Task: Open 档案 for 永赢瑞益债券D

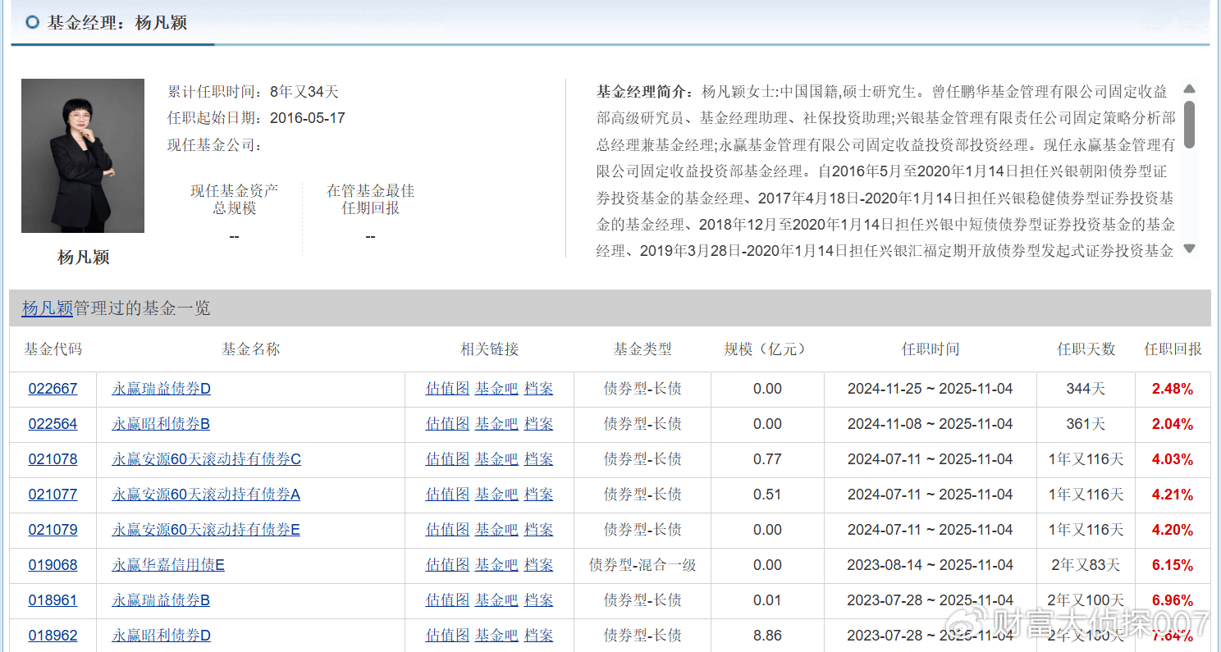Action: click(x=538, y=389)
